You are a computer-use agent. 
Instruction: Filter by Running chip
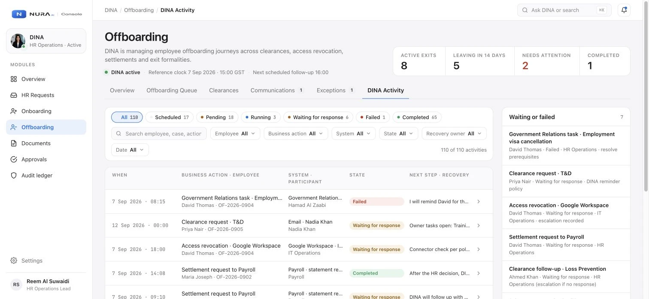tap(261, 117)
